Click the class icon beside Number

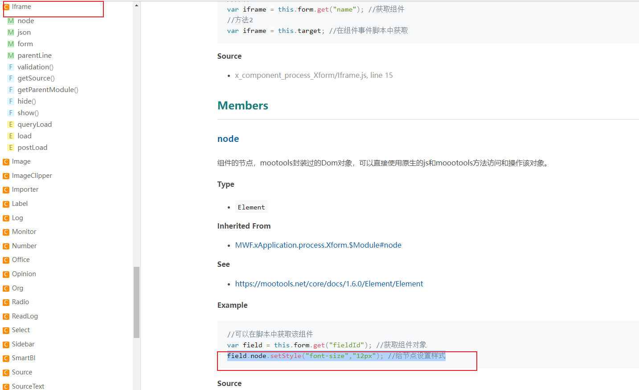[x=6, y=246]
